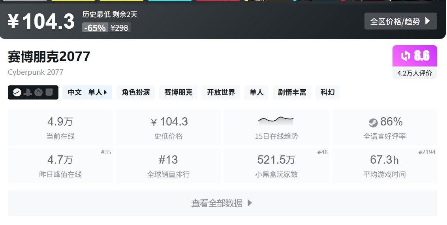
Task: Click the PlayStation platform icon
Action: click(x=28, y=92)
